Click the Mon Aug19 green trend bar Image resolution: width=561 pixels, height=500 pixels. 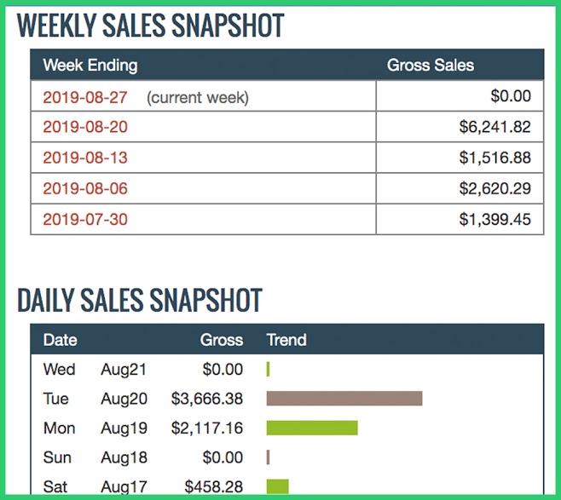coord(312,428)
